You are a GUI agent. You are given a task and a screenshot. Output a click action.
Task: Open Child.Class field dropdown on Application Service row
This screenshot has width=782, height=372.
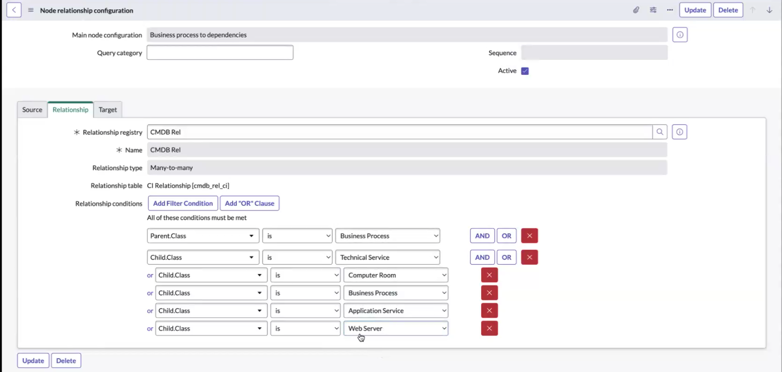coord(211,311)
